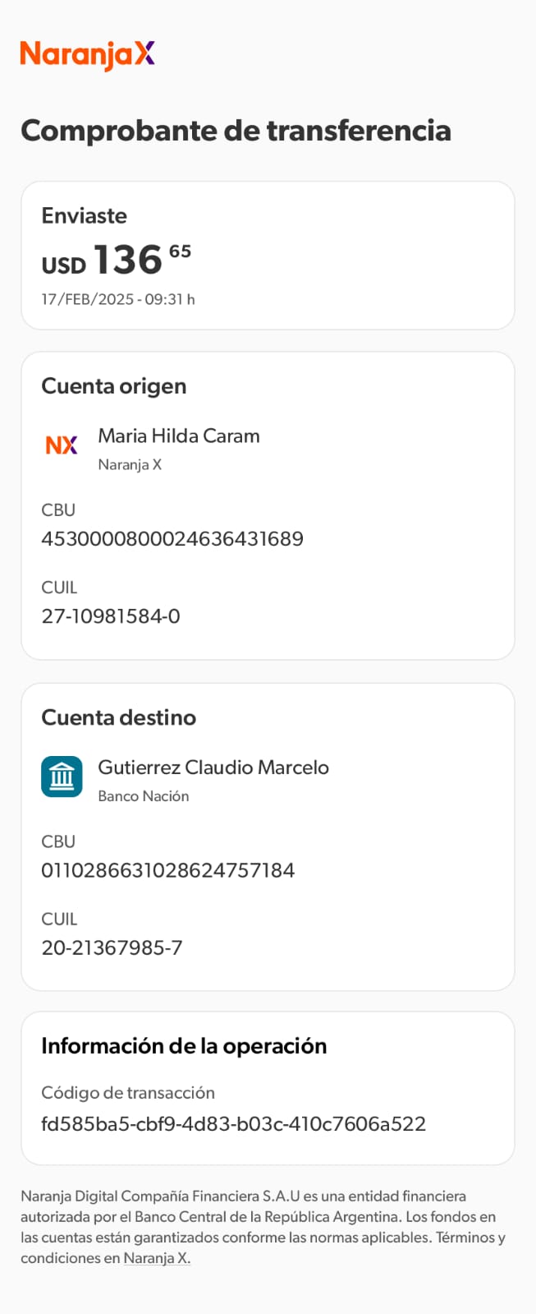Click the Cuenta origen section title
This screenshot has width=536, height=1314.
click(x=113, y=386)
